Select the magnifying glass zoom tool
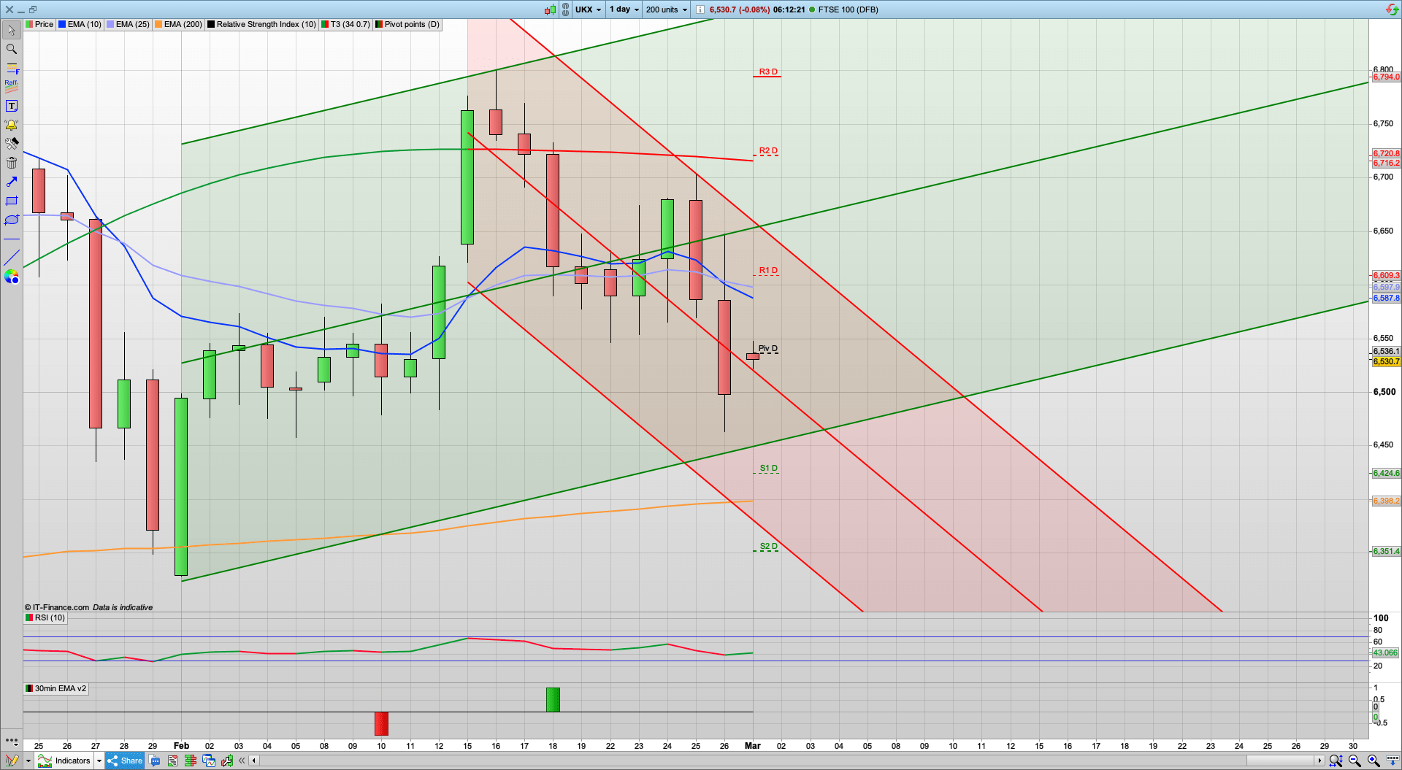Image resolution: width=1402 pixels, height=770 pixels. click(12, 49)
